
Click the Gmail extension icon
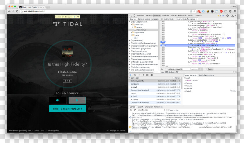(x=199, y=11)
